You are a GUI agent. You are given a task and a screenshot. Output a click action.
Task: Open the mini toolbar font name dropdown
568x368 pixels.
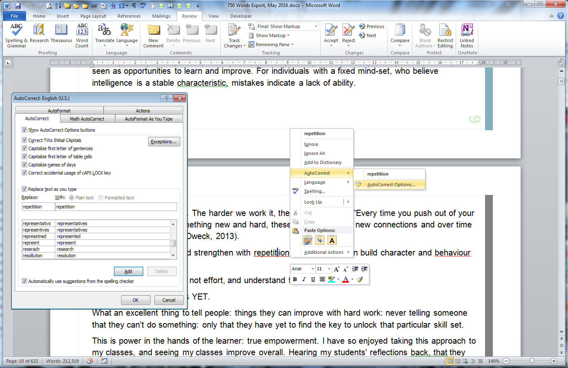(x=312, y=269)
